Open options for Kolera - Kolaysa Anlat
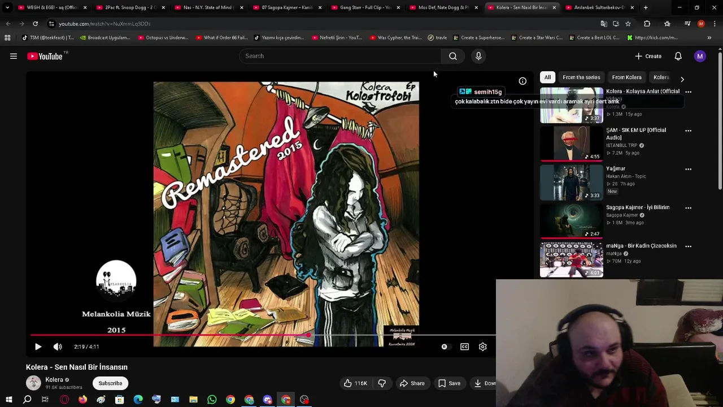This screenshot has height=407, width=723. (x=688, y=92)
